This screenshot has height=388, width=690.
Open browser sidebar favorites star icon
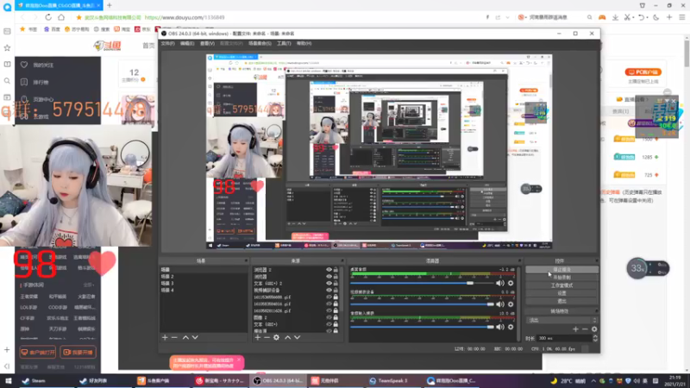pyautogui.click(x=7, y=47)
